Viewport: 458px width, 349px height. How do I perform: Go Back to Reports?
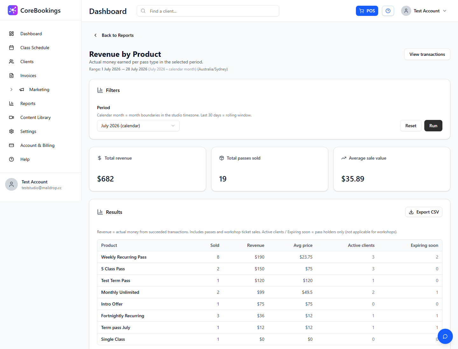click(114, 35)
